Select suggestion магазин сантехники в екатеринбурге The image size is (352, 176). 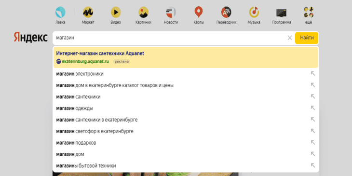(186, 120)
